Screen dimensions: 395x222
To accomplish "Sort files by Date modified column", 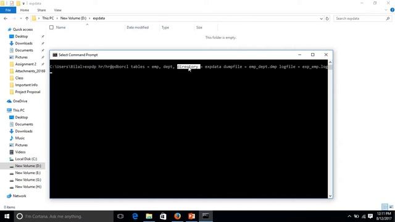I will pyautogui.click(x=138, y=27).
